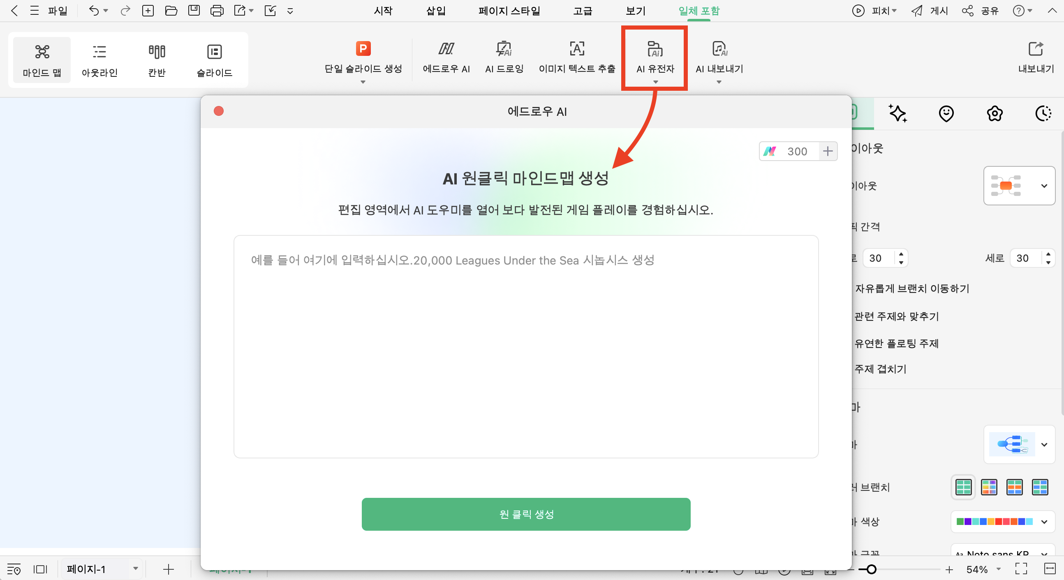The image size is (1064, 580).
Task: Click the mind map prompt text area
Action: [x=526, y=346]
